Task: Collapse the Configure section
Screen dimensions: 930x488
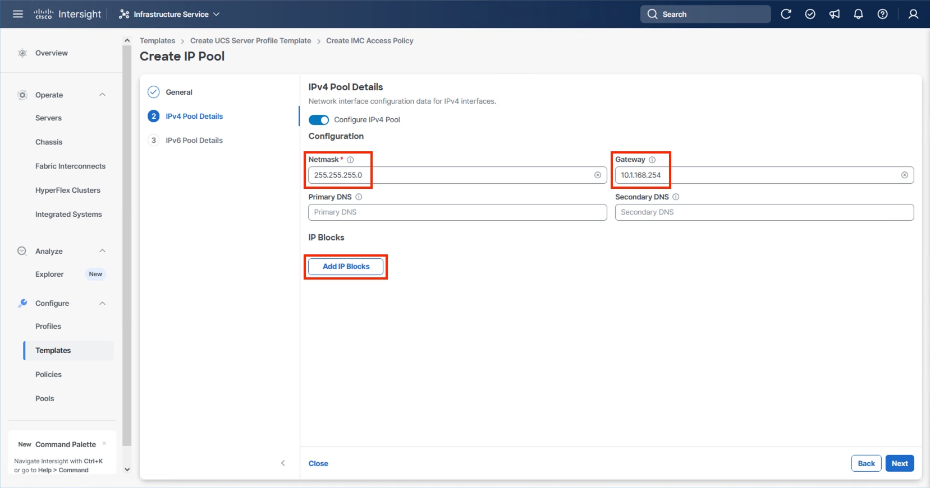Action: tap(102, 303)
